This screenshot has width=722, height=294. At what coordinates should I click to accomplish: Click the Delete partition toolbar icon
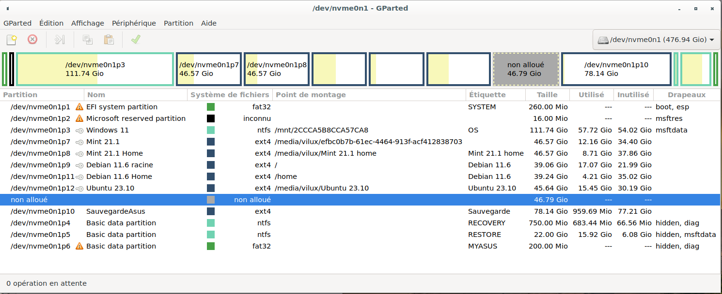(x=32, y=40)
